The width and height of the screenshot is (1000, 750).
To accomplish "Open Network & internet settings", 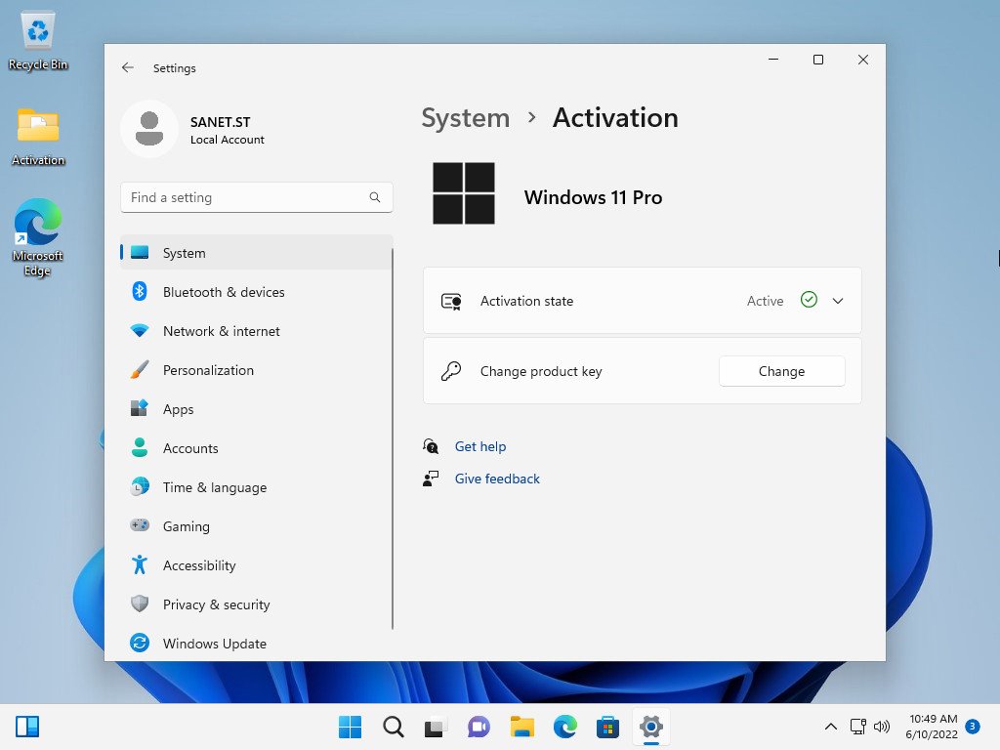I will tap(257, 331).
